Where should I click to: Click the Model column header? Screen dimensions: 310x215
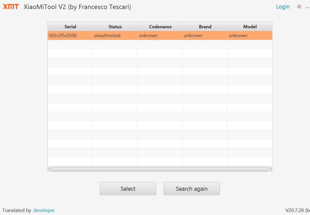point(249,27)
